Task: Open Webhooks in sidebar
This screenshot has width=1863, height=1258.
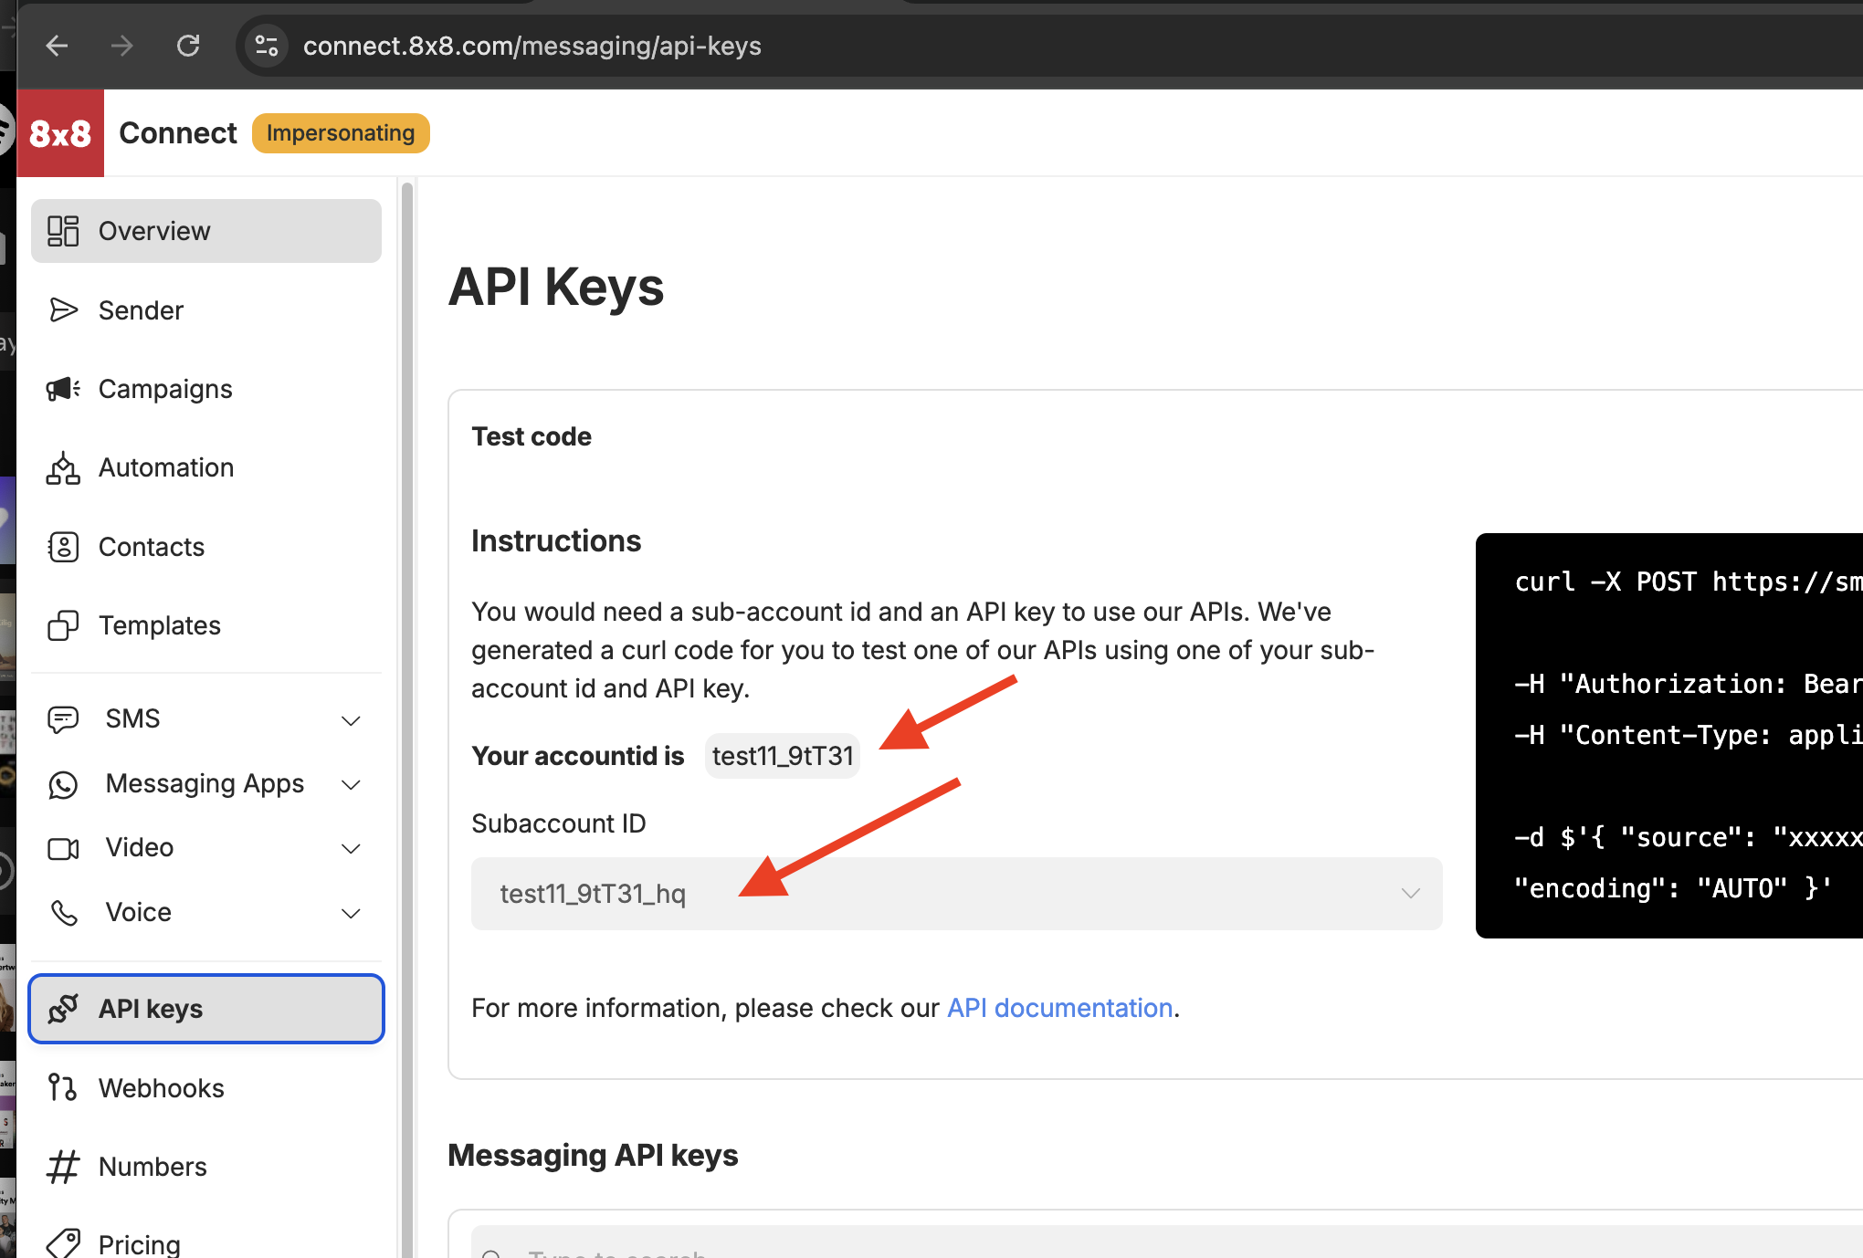Action: coord(206,1088)
